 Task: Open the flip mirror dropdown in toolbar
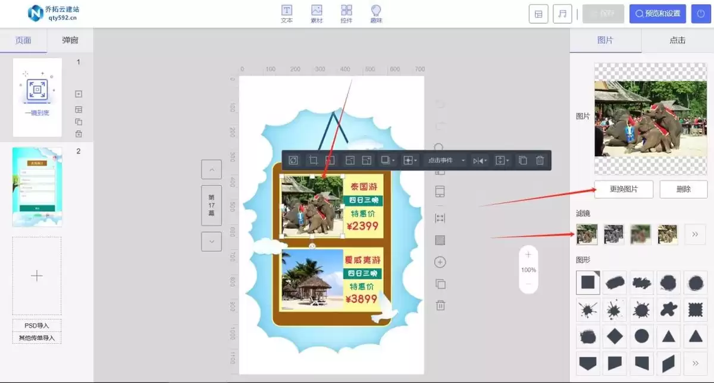click(480, 161)
